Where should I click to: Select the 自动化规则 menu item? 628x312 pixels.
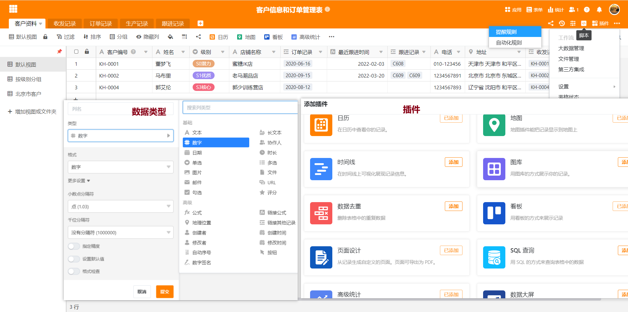(515, 43)
